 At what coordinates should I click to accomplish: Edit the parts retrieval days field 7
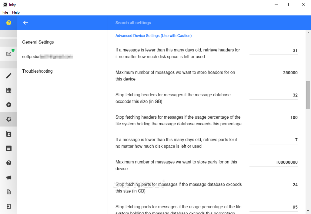click(x=274, y=140)
